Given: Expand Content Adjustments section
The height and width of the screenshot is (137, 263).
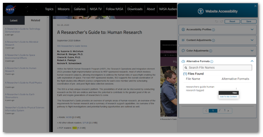Looking at the screenshot, I should click(252, 40).
